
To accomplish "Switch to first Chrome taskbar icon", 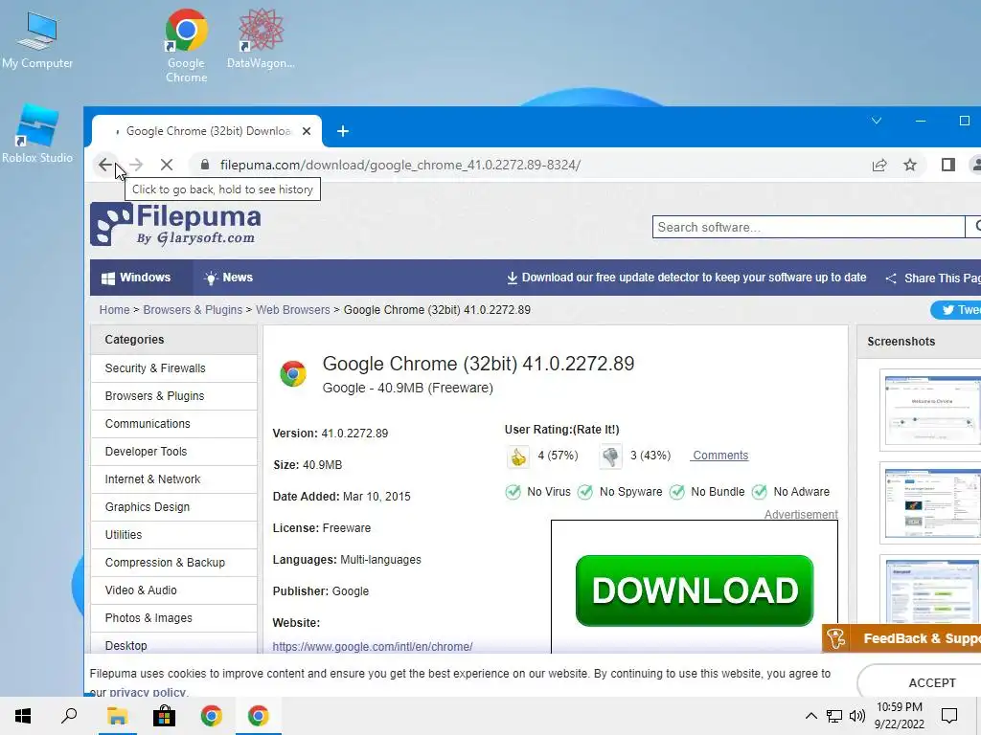I will (212, 716).
